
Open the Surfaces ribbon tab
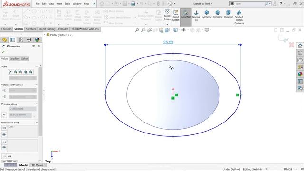pyautogui.click(x=31, y=29)
